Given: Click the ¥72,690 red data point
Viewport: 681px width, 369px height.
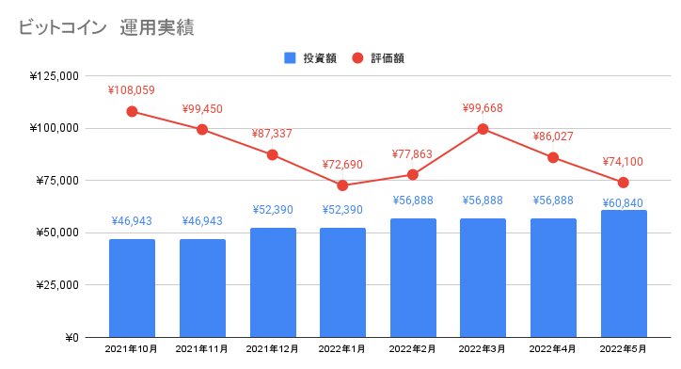Looking at the screenshot, I should (342, 185).
